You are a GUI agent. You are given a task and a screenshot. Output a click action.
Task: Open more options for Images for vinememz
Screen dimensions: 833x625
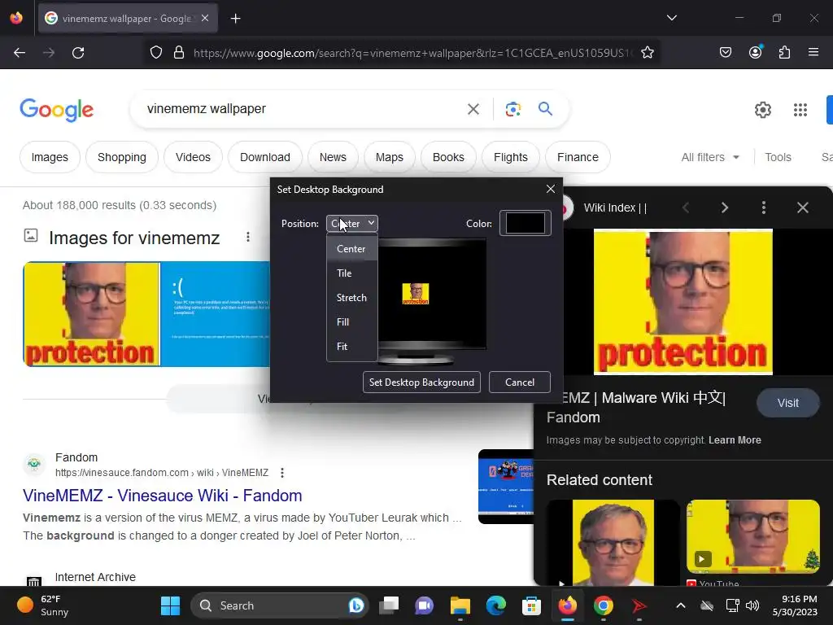tap(247, 237)
